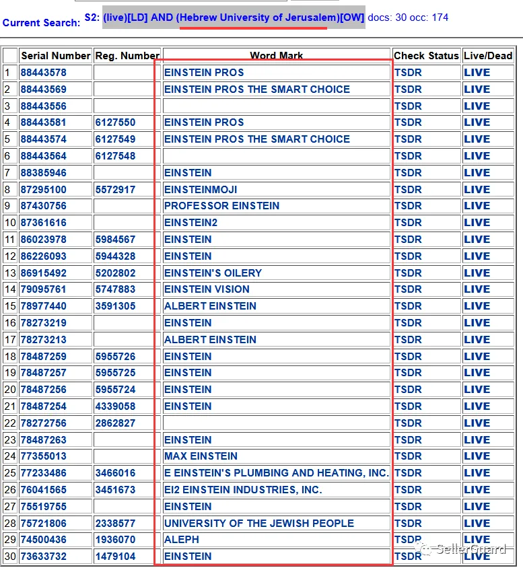Open EINSTEIN'S OILERY word mark
This screenshot has height=570, width=523.
(213, 273)
